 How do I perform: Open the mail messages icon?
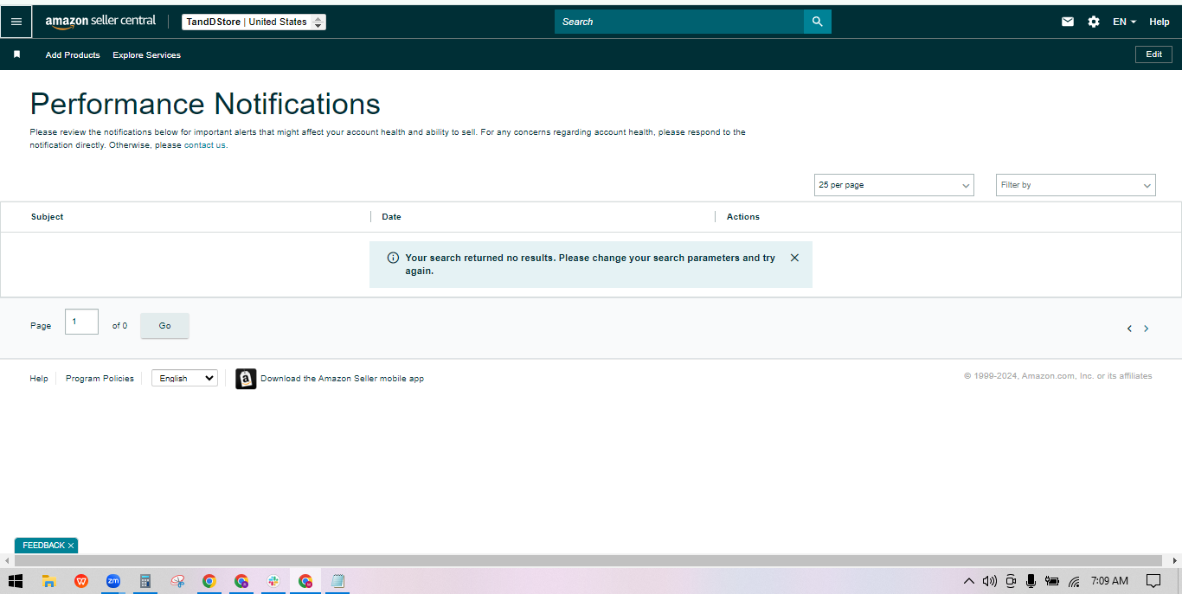point(1068,22)
